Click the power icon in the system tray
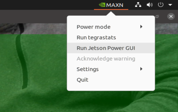This screenshot has width=178, height=112. pos(161,5)
